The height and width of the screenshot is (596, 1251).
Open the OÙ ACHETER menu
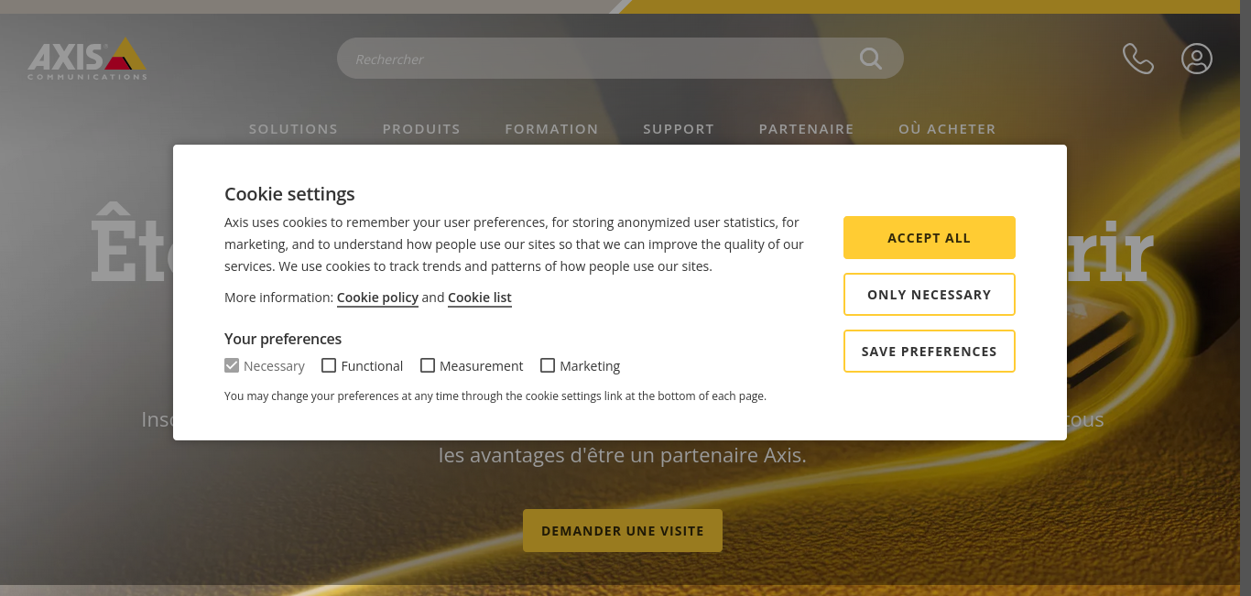(947, 129)
